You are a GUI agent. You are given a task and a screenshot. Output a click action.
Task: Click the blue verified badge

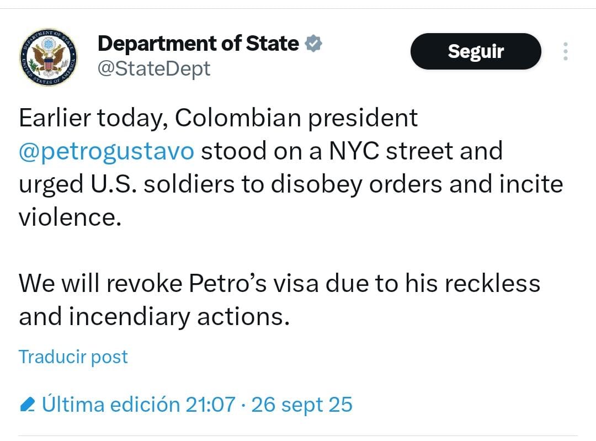(x=313, y=44)
